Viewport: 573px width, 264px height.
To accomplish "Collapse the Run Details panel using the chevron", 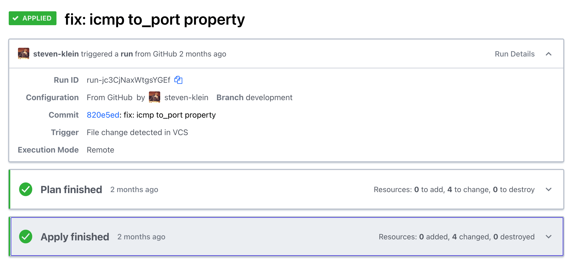I will 548,54.
